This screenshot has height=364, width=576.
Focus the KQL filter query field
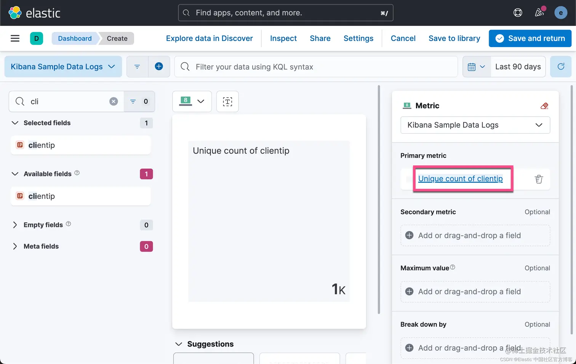pos(316,66)
